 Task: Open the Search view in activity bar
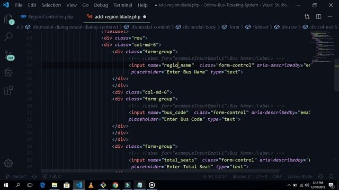pyautogui.click(x=8, y=37)
